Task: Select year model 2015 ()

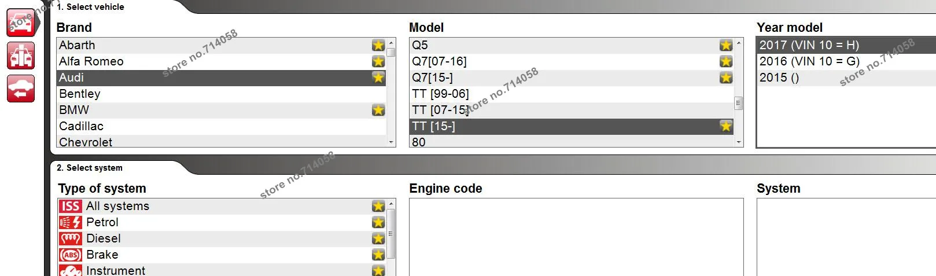Action: point(846,78)
